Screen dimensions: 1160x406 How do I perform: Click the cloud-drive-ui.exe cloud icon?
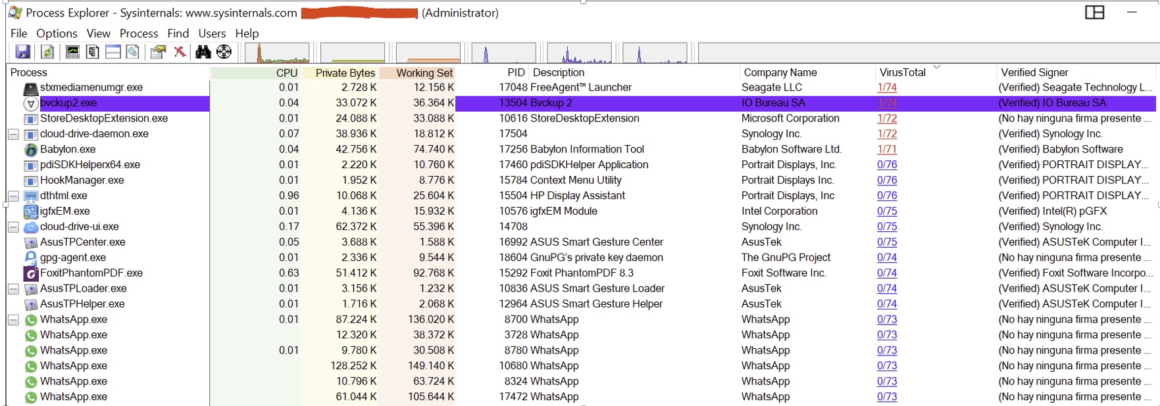[x=31, y=227]
